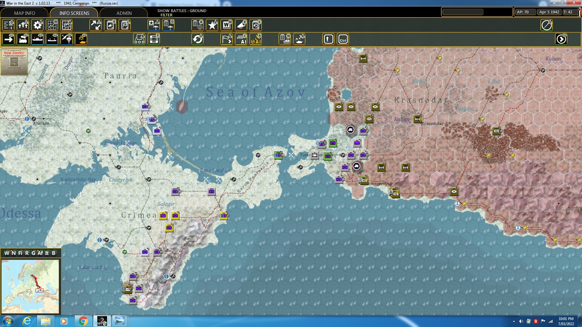Select the HQ unit at Krasnodar
The height and width of the screenshot is (327, 582).
pos(418,119)
